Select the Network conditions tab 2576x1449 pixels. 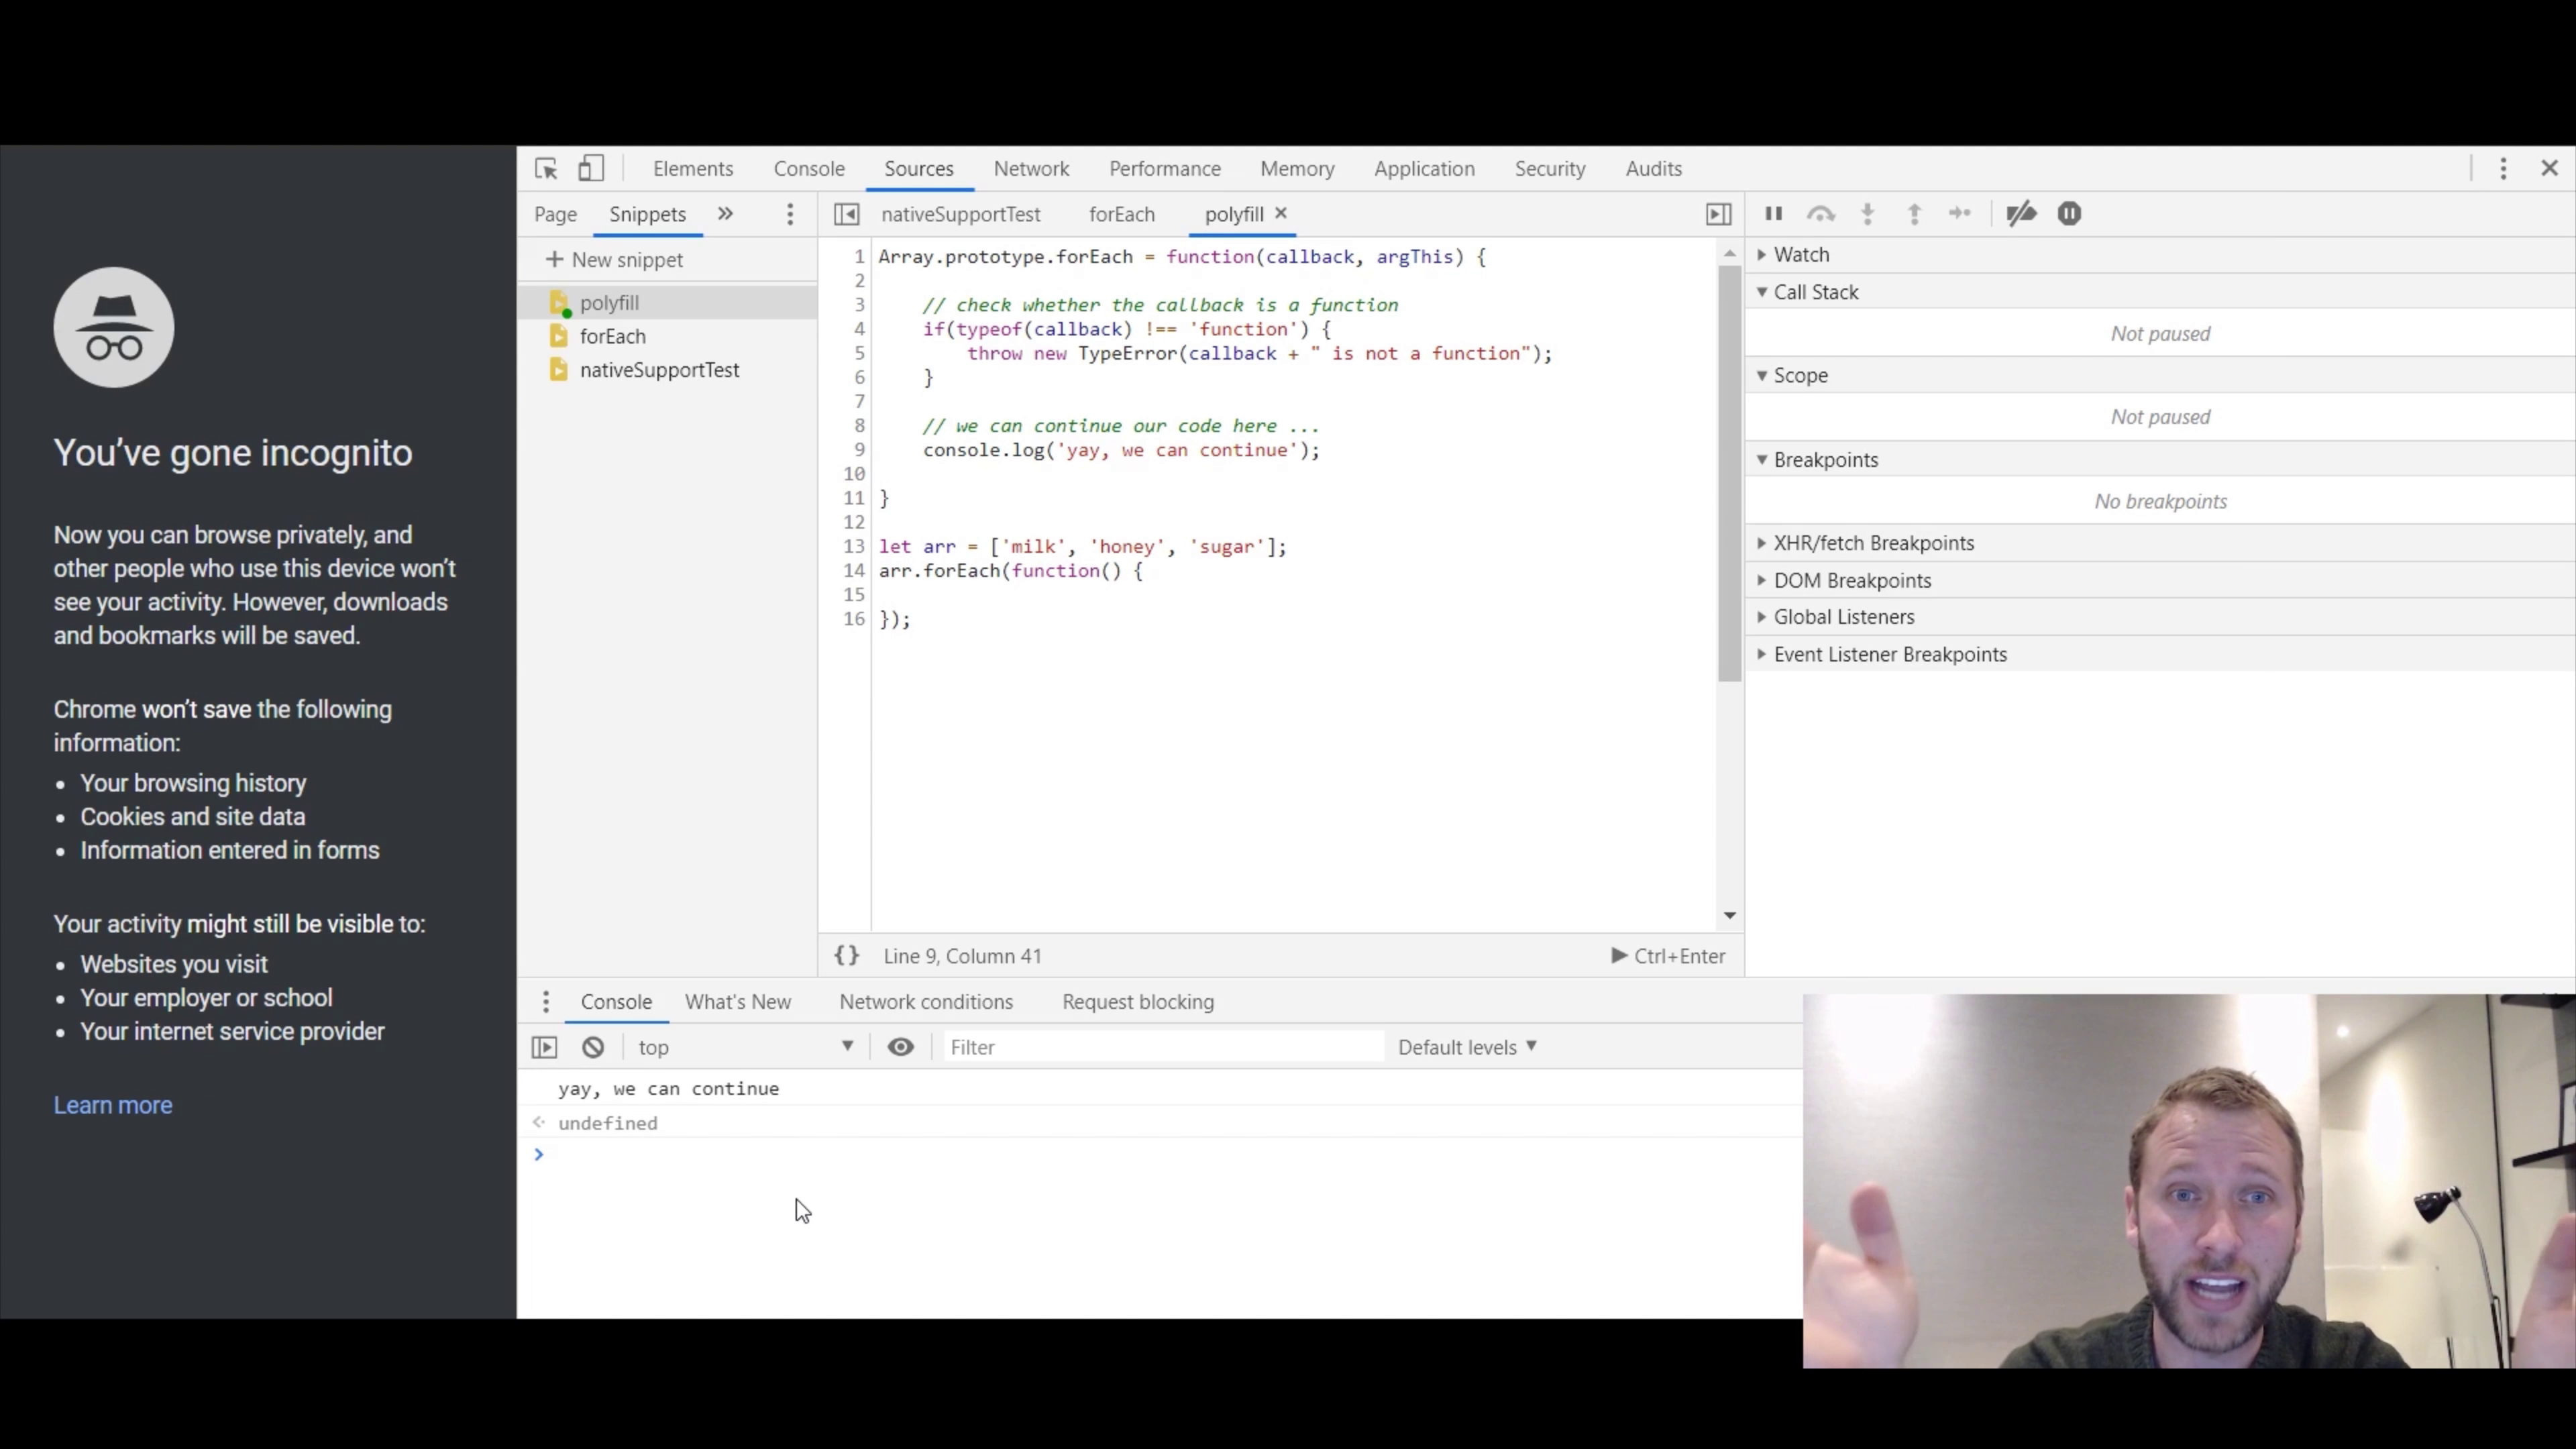tap(925, 1002)
